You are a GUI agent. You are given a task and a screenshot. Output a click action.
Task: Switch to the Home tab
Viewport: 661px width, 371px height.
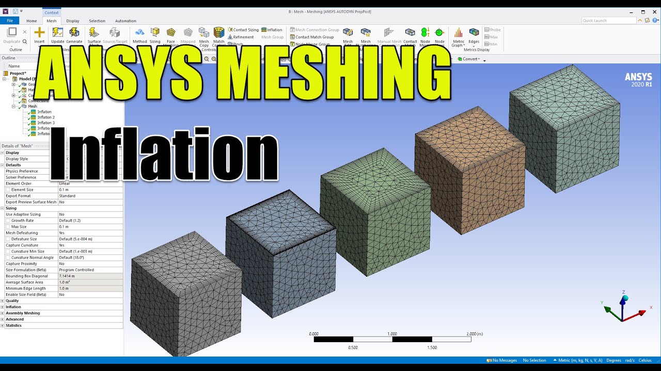[x=32, y=21]
